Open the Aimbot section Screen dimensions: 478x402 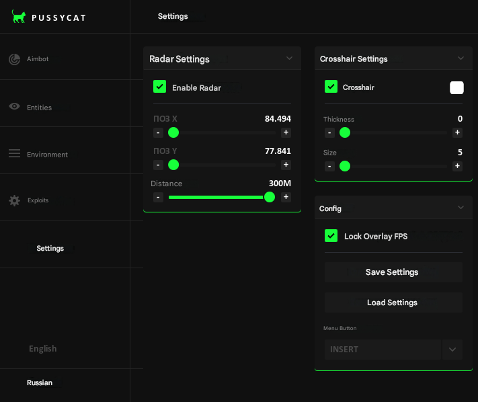pyautogui.click(x=65, y=56)
